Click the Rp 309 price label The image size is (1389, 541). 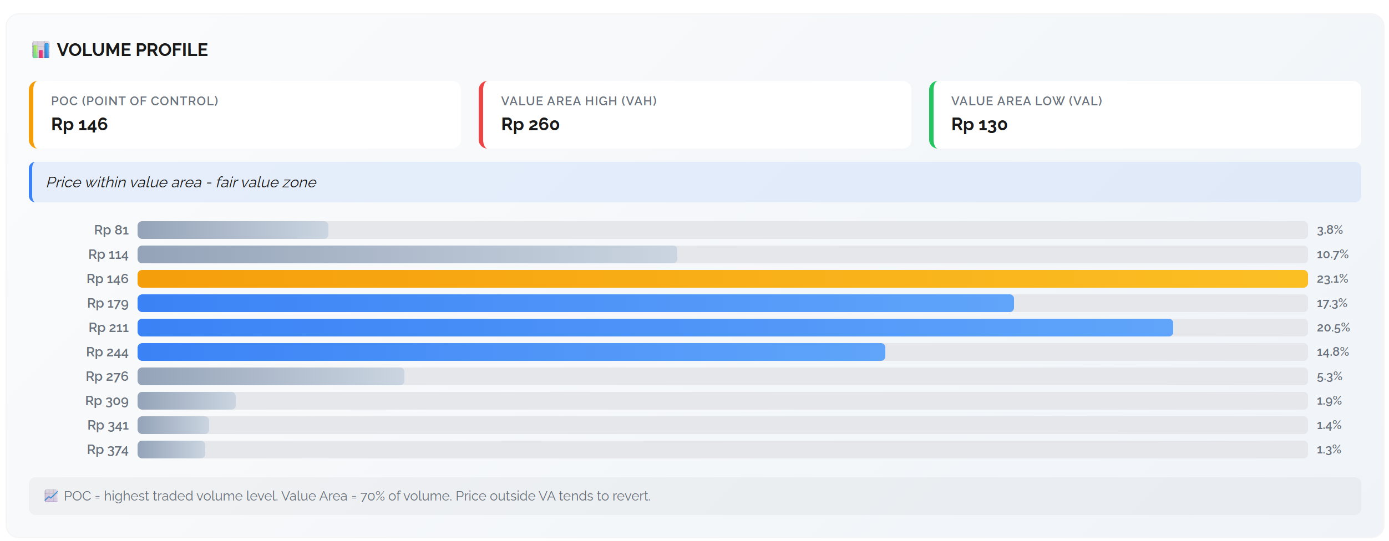(107, 401)
